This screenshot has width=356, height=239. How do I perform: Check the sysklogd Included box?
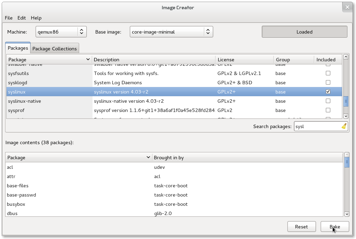tap(328, 83)
